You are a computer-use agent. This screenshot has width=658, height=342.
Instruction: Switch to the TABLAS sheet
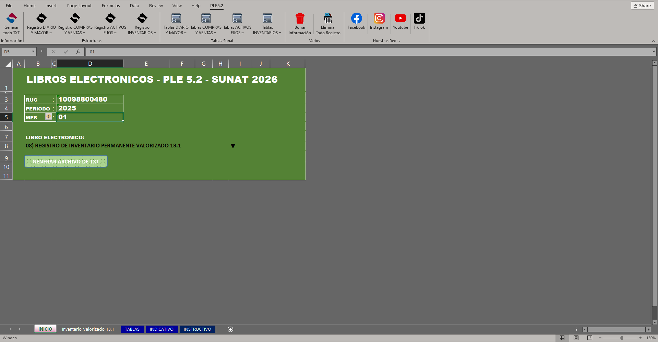click(132, 329)
